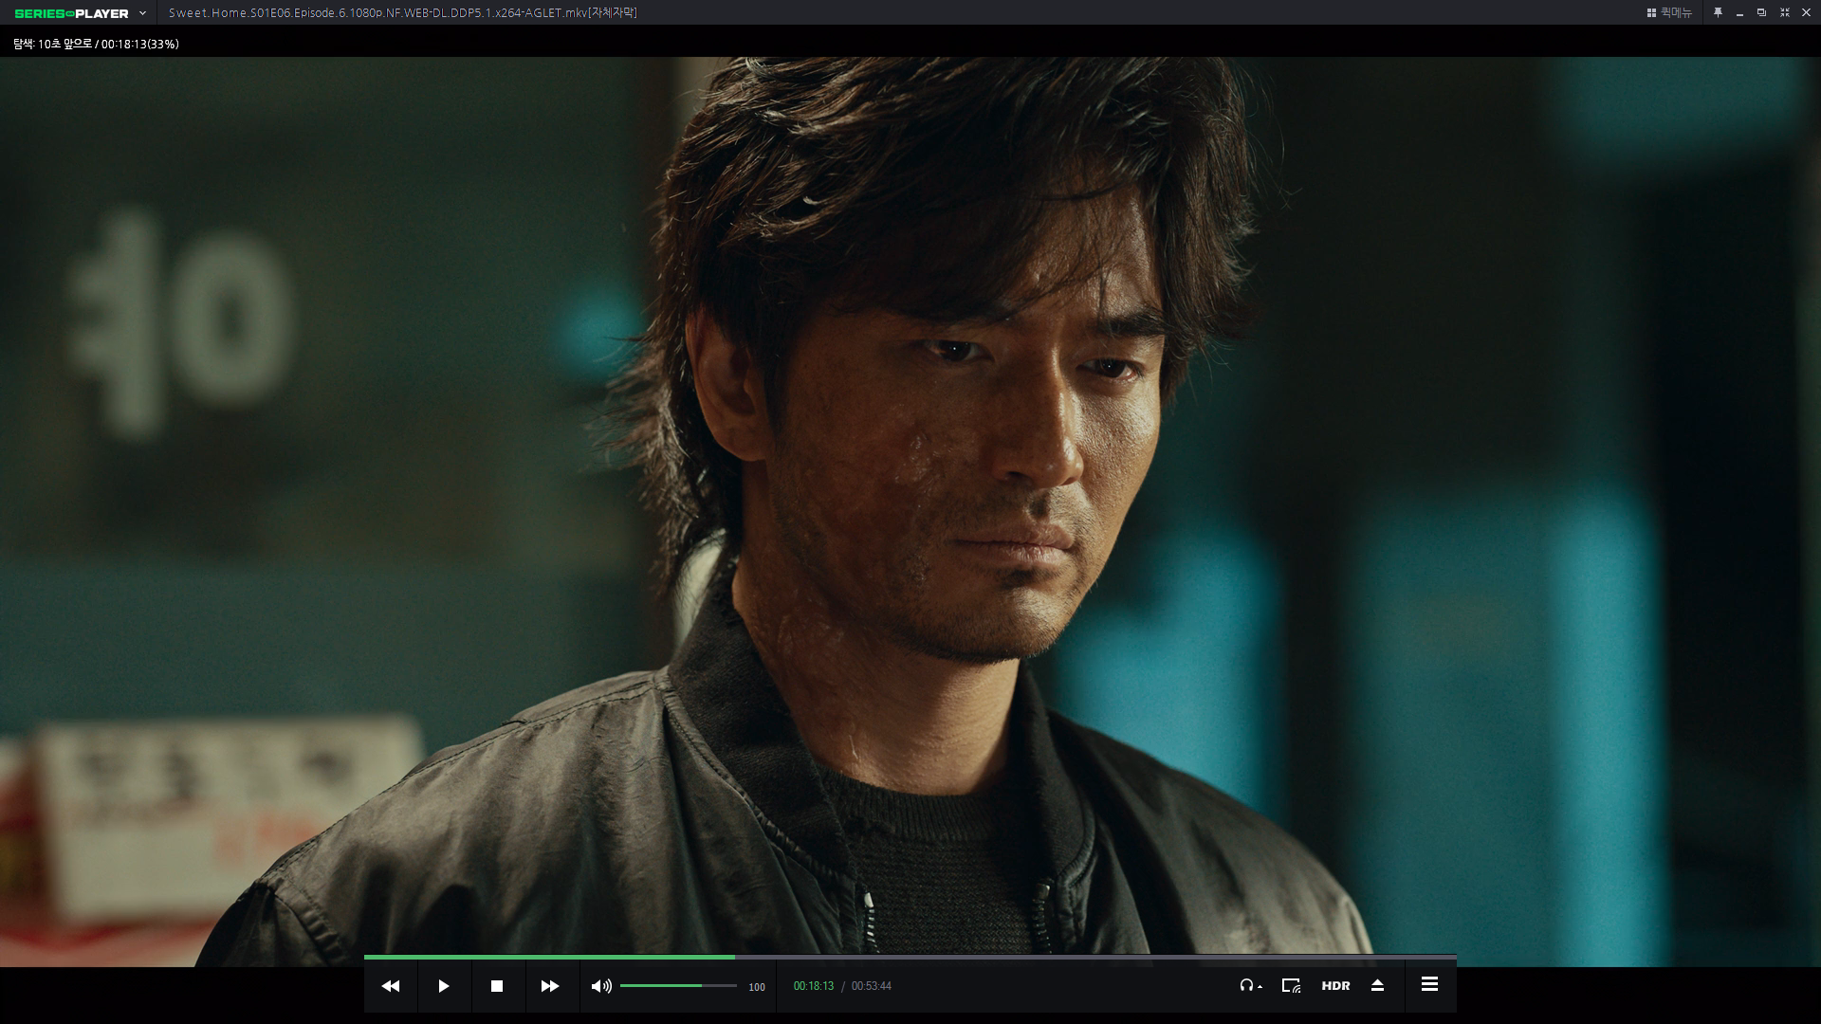Stop video playback
This screenshot has height=1024, width=1821.
(496, 986)
